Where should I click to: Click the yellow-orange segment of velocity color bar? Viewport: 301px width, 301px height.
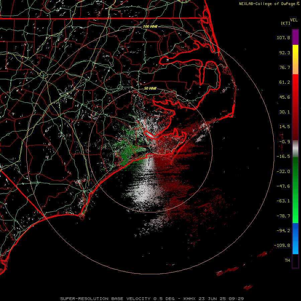pyautogui.click(x=295, y=60)
